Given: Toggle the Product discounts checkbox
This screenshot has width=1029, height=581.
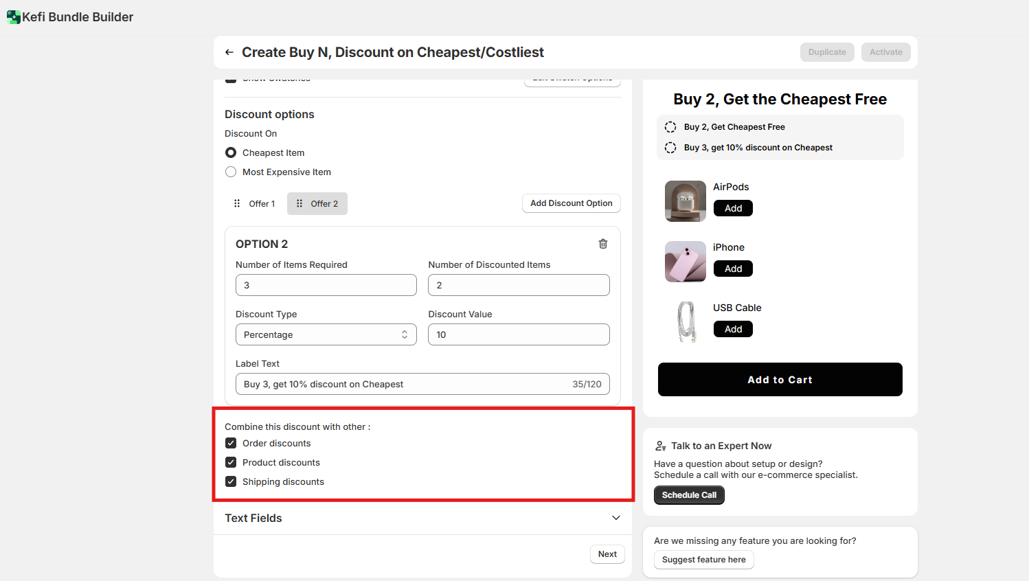Looking at the screenshot, I should point(231,463).
